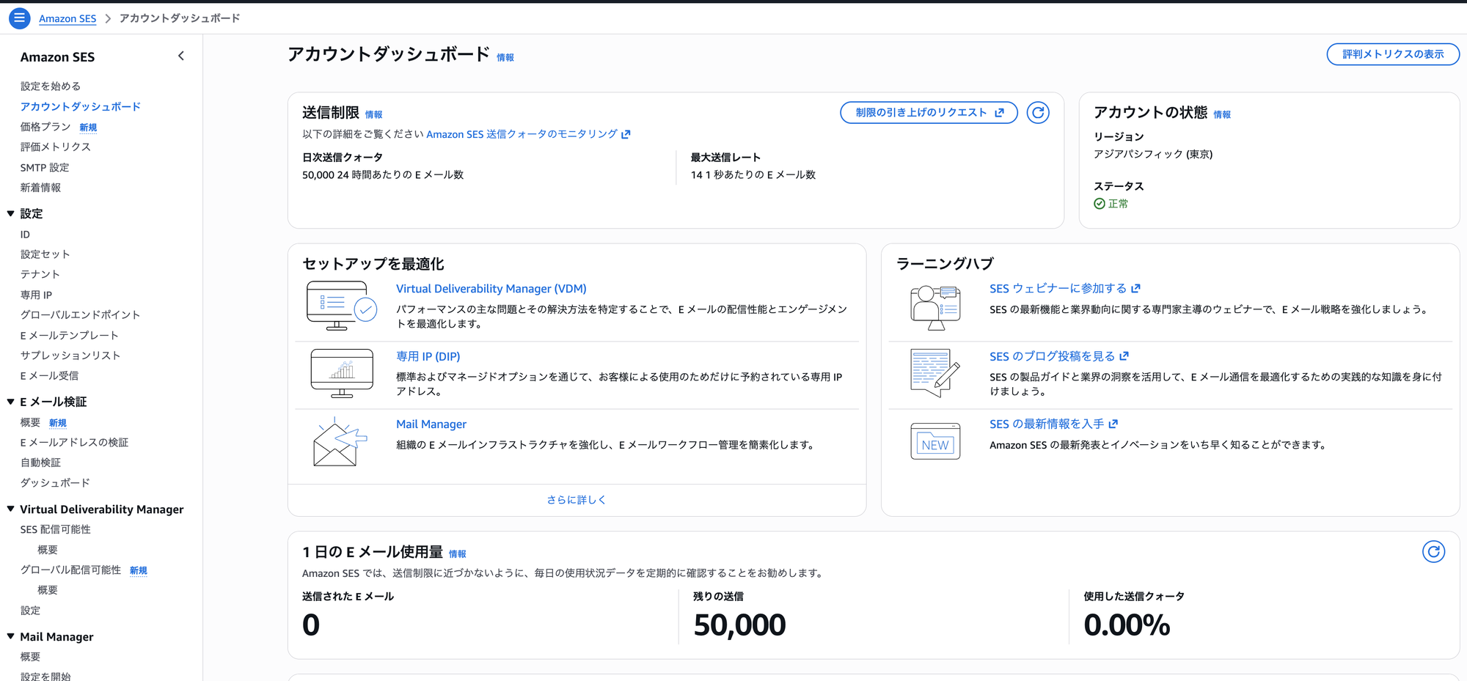The image size is (1467, 681).
Task: Open グローバルエンドポイント in the sidebar
Action: (81, 314)
